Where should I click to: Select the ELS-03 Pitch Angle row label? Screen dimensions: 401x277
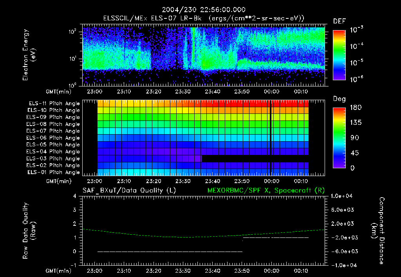pyautogui.click(x=53, y=158)
